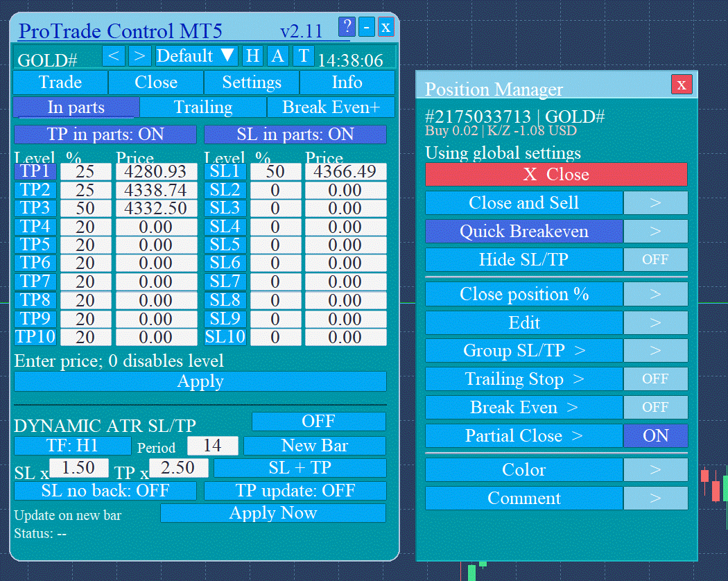
Task: Edit TP multiplier field 2.50
Action: [x=178, y=468]
